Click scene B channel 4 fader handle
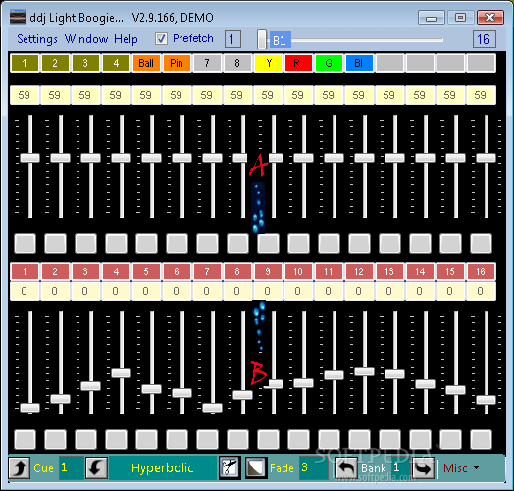514x491 pixels. (x=122, y=373)
